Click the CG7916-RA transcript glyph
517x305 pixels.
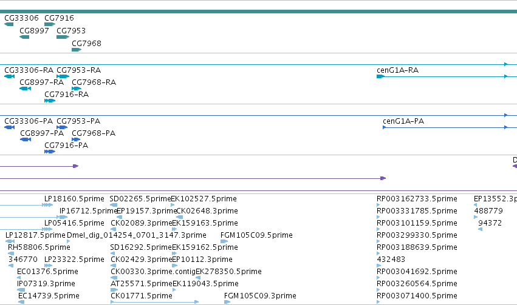pos(50,101)
